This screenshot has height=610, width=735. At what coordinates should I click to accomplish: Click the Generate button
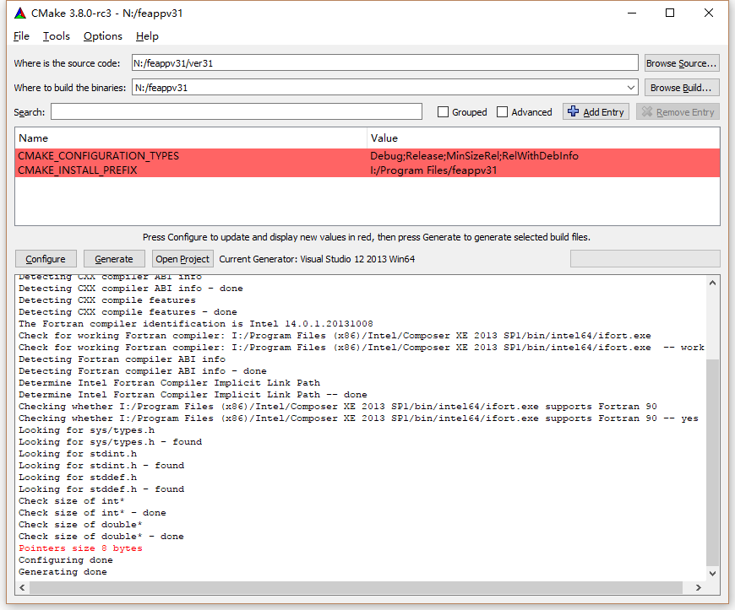[114, 259]
